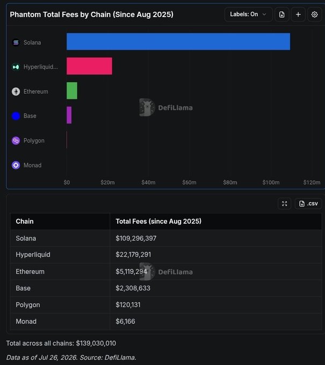Open the Labels: On dropdown
The width and height of the screenshot is (325, 365).
[248, 14]
